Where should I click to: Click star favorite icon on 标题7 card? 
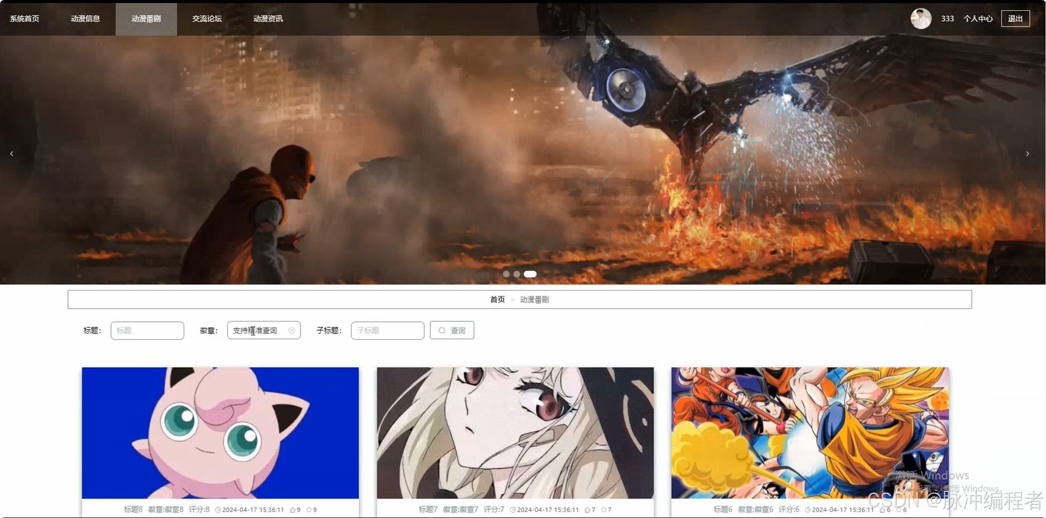604,510
